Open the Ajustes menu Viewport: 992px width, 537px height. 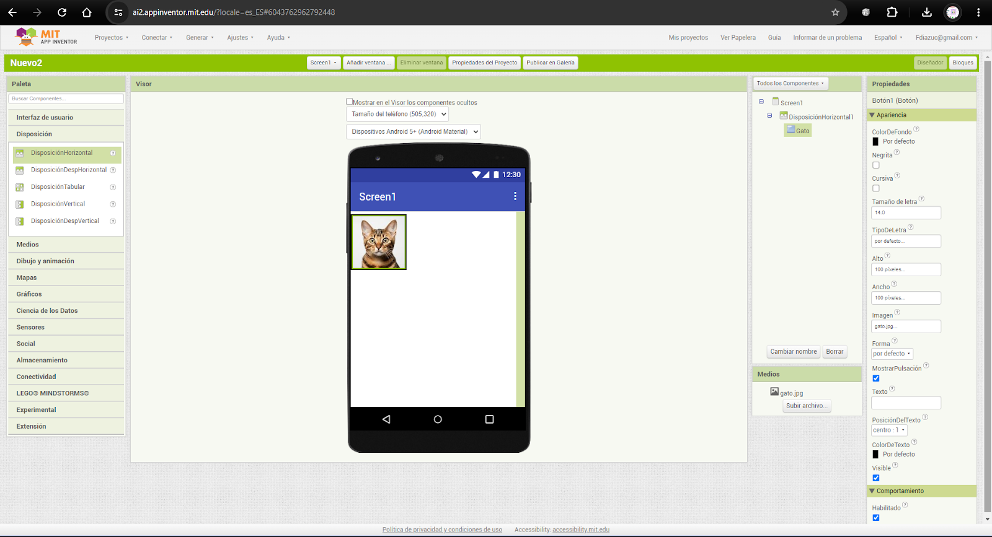point(240,38)
